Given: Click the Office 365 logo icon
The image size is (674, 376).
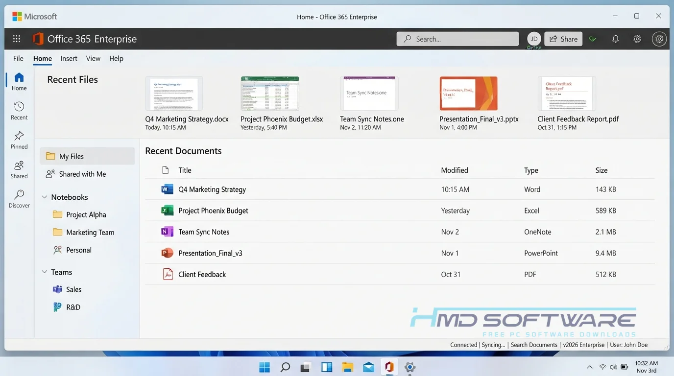Looking at the screenshot, I should point(38,39).
